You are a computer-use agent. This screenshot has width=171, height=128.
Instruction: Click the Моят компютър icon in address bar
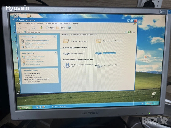tap(25, 32)
